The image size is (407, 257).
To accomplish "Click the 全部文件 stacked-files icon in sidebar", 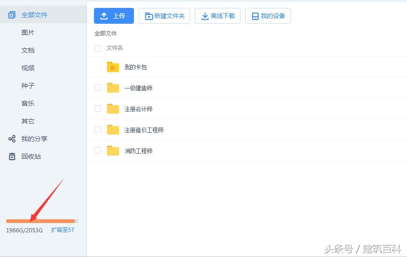I will pyautogui.click(x=12, y=15).
